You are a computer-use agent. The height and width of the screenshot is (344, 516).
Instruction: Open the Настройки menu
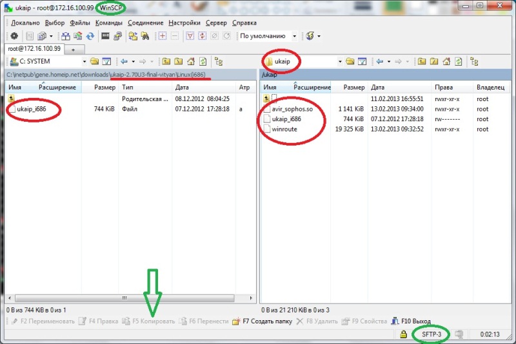183,23
